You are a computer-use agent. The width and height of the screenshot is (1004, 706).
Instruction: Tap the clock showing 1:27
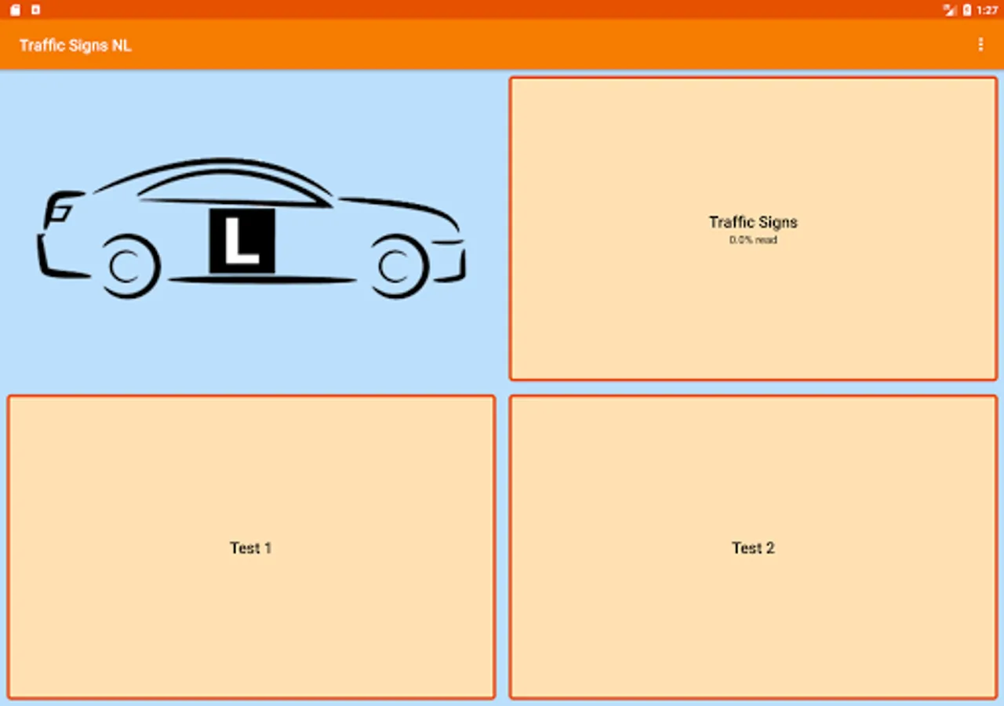point(988,10)
